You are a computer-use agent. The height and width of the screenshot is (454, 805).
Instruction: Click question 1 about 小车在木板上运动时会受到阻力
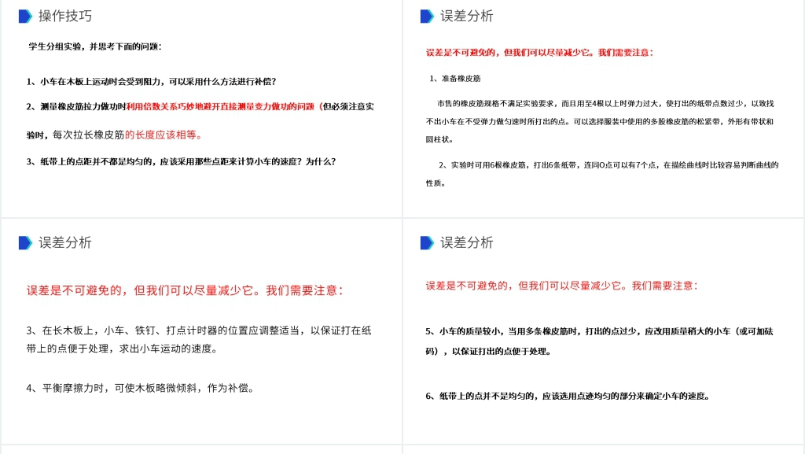point(151,81)
